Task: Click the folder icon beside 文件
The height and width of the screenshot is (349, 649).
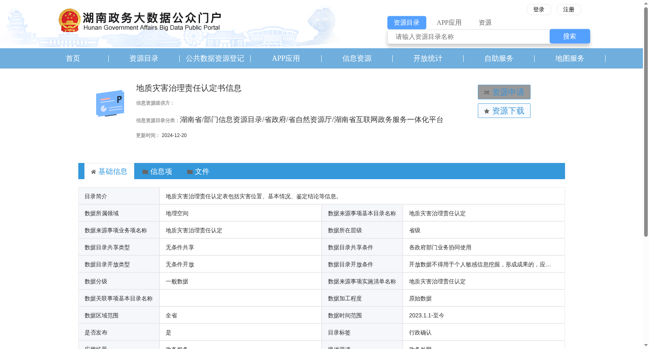Action: pos(190,172)
